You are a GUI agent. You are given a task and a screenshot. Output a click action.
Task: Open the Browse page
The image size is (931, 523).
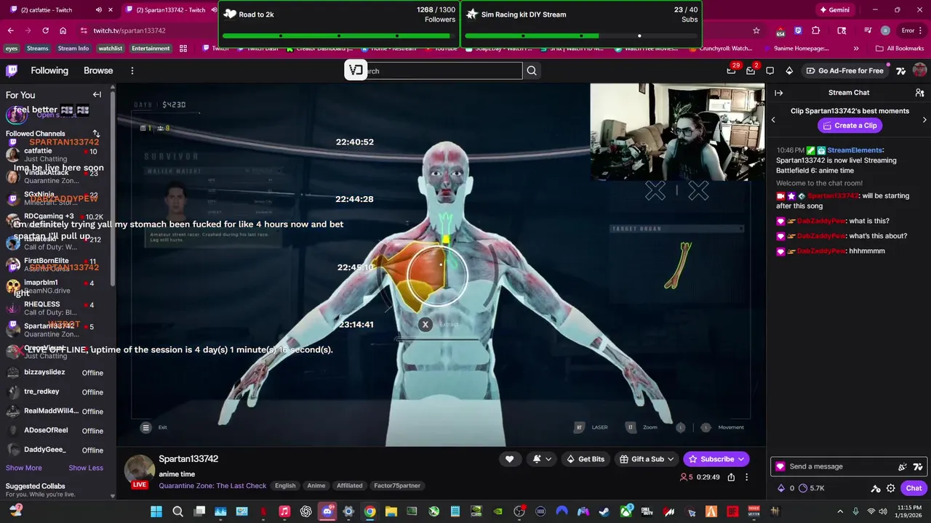(x=98, y=70)
